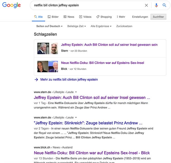Open the Alle Ergebnisse dropdown
The height and width of the screenshot is (163, 171).
point(101,26)
